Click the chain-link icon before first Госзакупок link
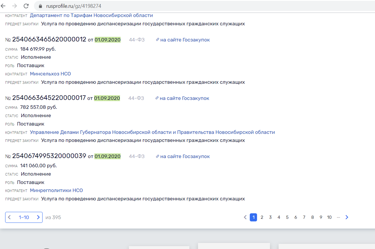This screenshot has width=375, height=249. [x=157, y=40]
